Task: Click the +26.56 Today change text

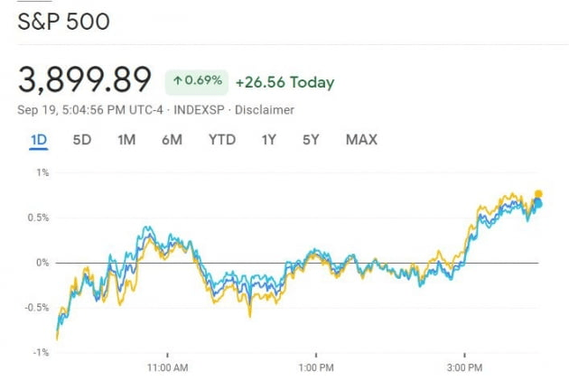Action: click(x=284, y=82)
